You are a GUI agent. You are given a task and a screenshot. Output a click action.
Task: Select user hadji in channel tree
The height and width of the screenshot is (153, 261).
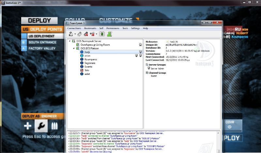pyautogui.click(x=87, y=52)
